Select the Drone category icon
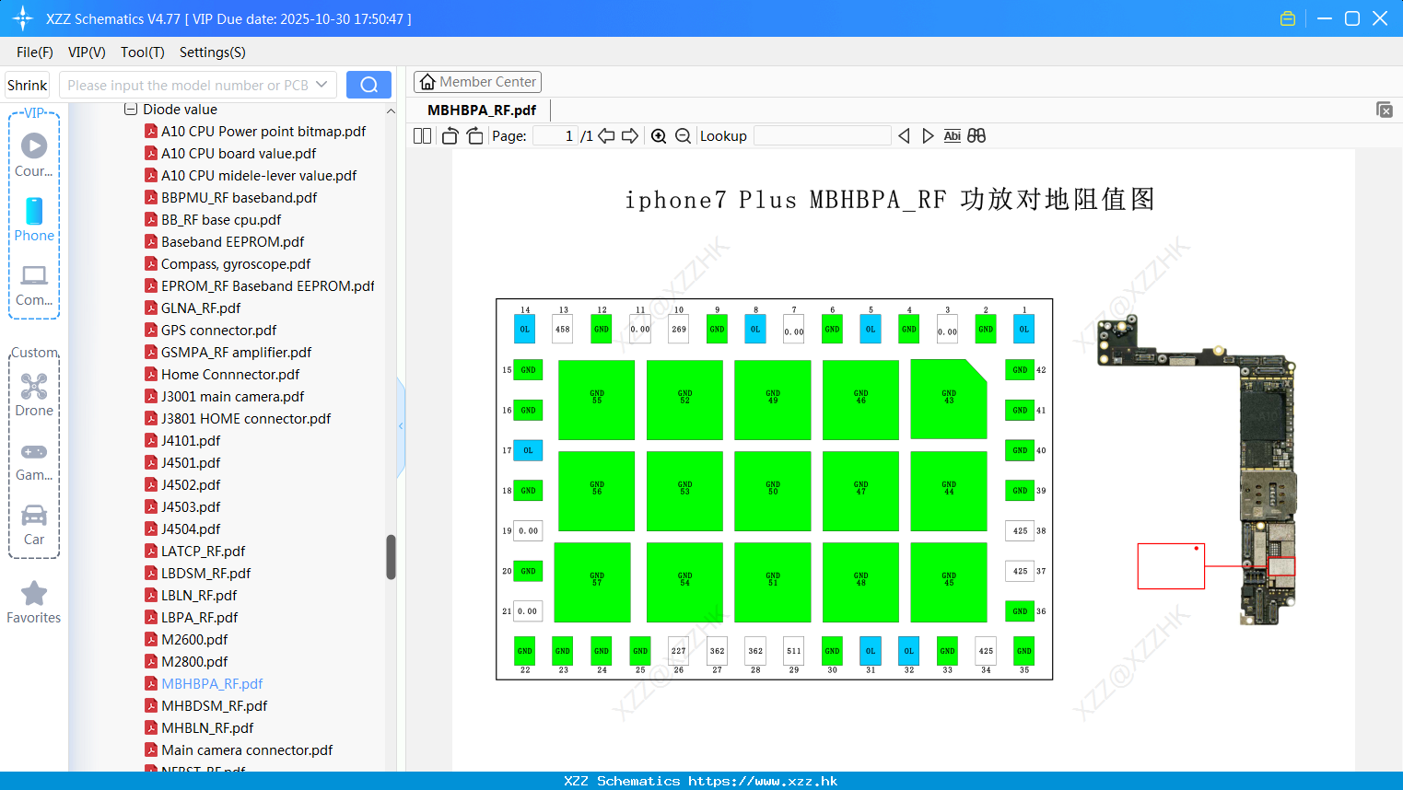 pos(34,395)
